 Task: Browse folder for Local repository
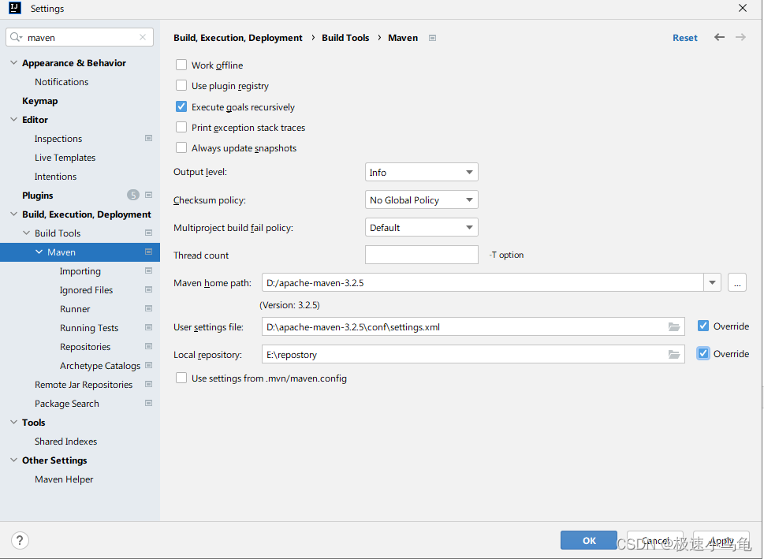click(674, 355)
